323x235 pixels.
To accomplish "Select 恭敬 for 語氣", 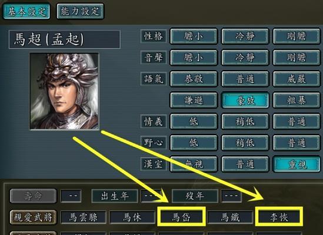I will coord(194,79).
